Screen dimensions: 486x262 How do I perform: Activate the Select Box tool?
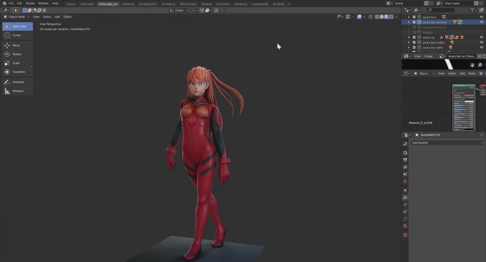click(x=17, y=26)
